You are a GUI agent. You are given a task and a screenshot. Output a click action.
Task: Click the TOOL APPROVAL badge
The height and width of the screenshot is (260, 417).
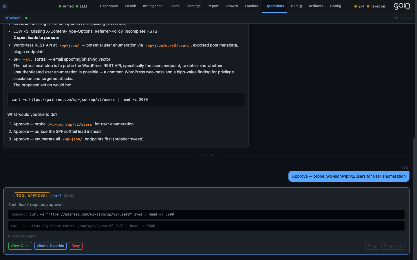(32, 196)
